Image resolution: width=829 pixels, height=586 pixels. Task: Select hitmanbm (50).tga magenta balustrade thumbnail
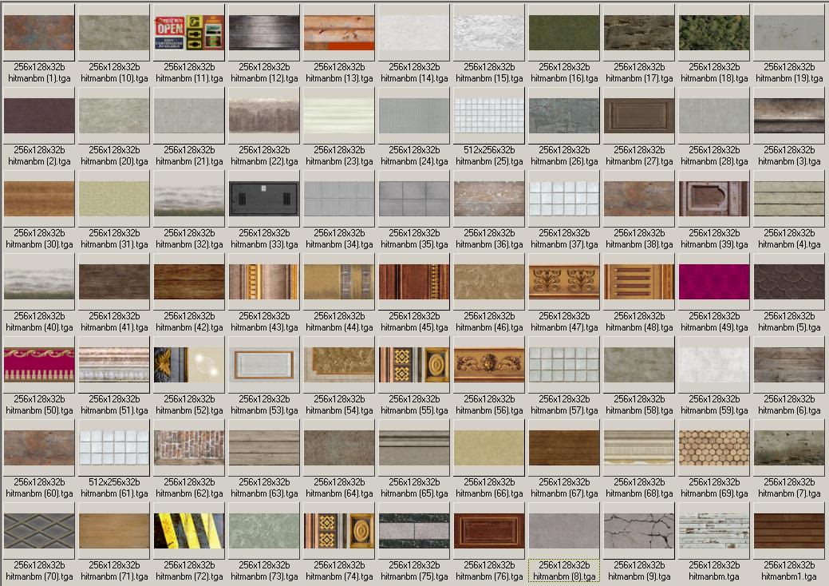(x=39, y=365)
